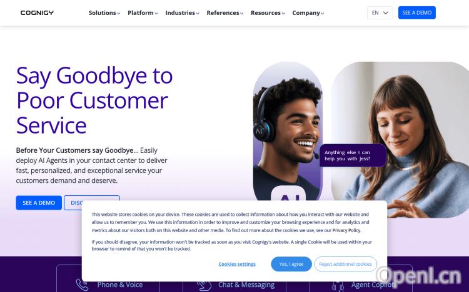Click the AI badge below the agent photo
Screen dimensions: 469x292
point(289,193)
